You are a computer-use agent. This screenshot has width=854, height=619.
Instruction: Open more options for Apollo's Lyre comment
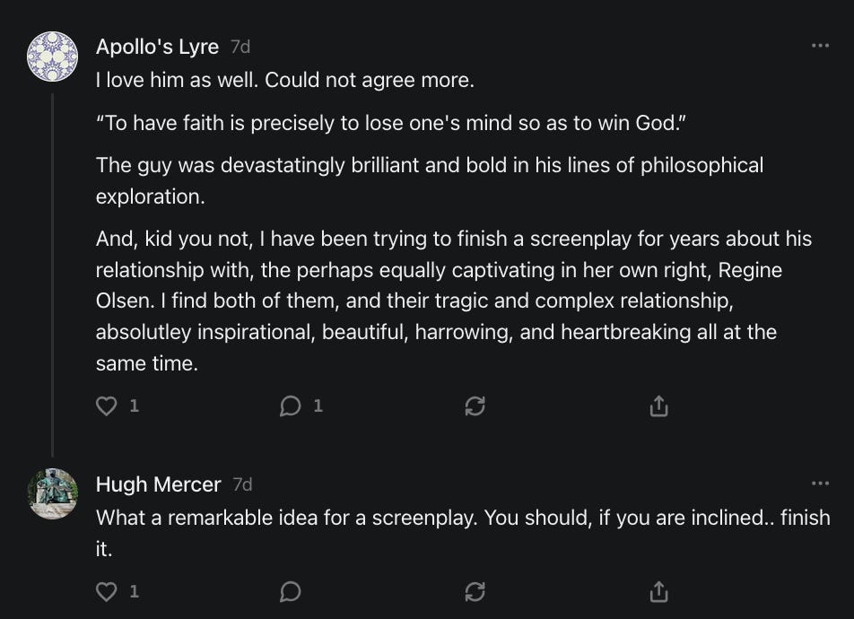click(x=820, y=46)
